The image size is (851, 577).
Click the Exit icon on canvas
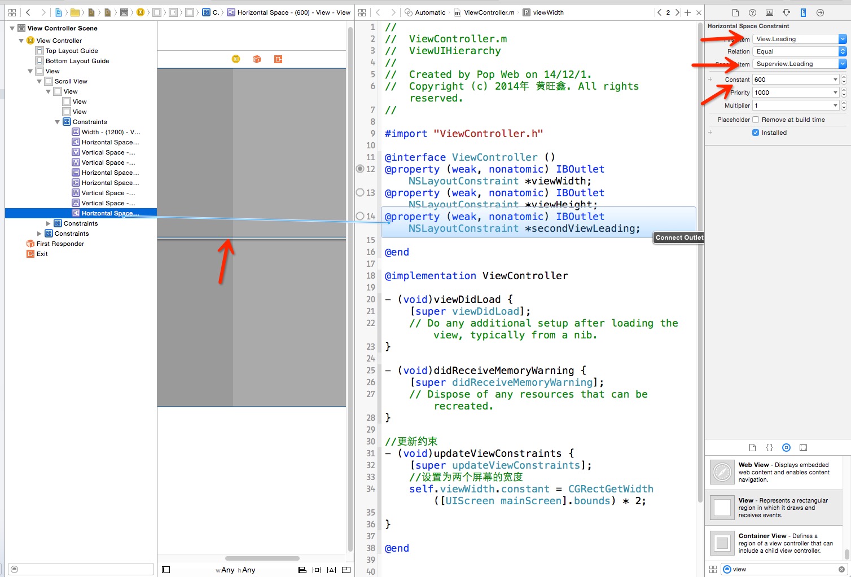pyautogui.click(x=278, y=59)
